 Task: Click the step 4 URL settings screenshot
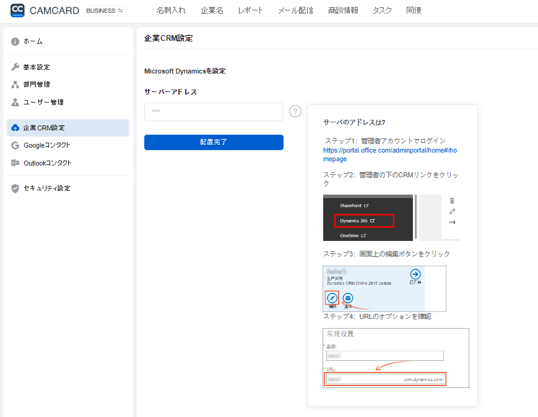396,358
